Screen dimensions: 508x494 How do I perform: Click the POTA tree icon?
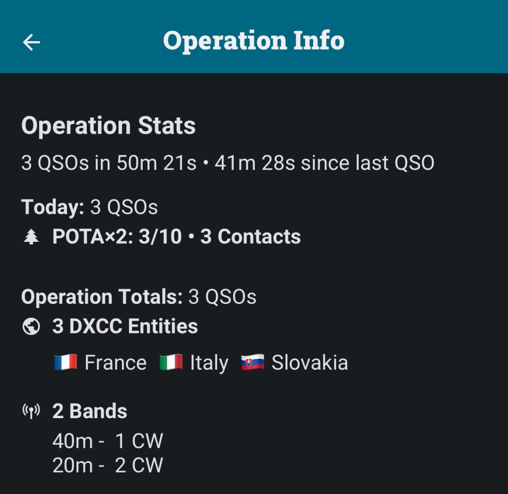pyautogui.click(x=31, y=237)
